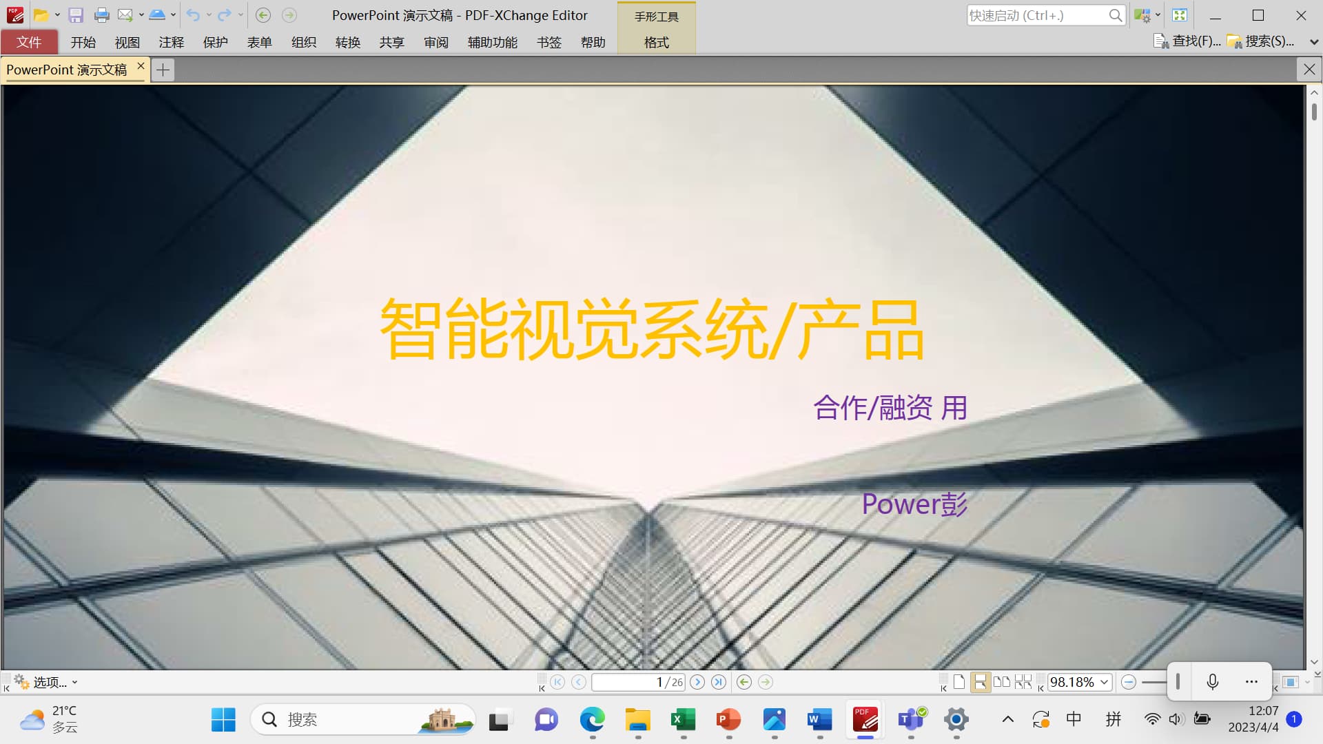Click the green previous view arrow

coord(743,682)
